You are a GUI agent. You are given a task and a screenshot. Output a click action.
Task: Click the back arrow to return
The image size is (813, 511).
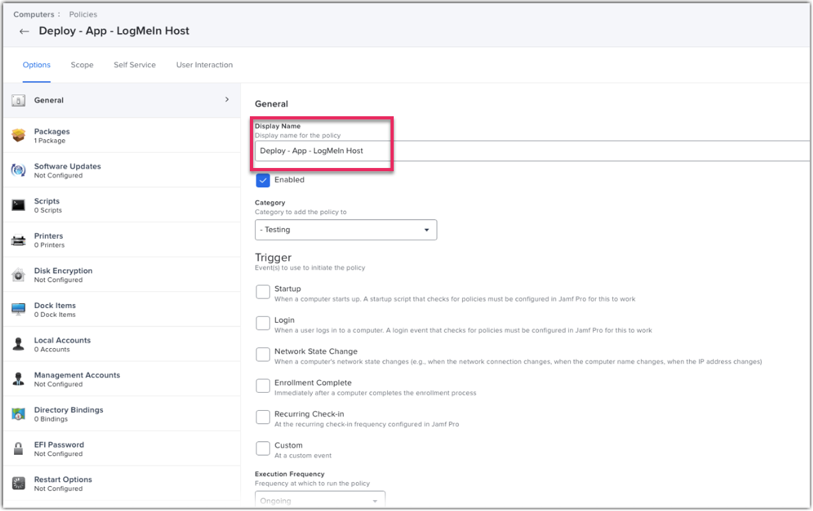[24, 31]
